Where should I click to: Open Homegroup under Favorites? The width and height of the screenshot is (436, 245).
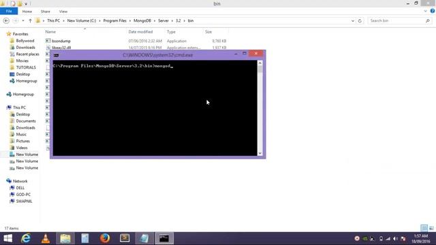[26, 81]
